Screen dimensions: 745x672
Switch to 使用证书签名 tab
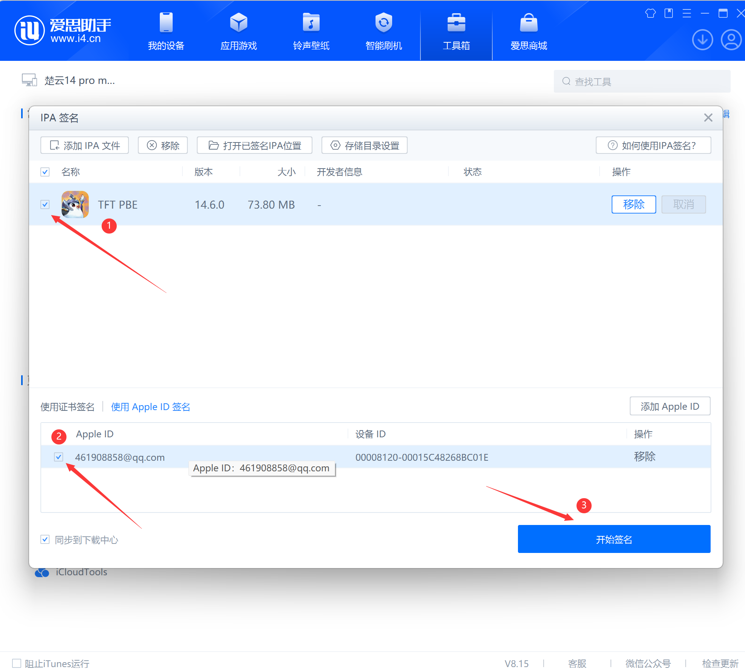[x=67, y=407]
